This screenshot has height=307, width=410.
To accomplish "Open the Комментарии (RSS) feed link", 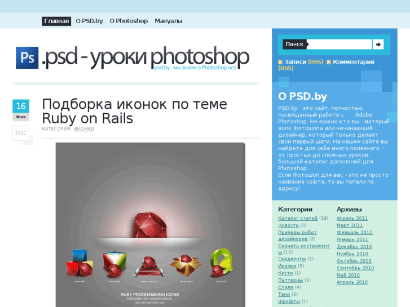I will (326, 65).
